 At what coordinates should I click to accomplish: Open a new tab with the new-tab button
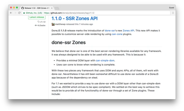(57, 8)
